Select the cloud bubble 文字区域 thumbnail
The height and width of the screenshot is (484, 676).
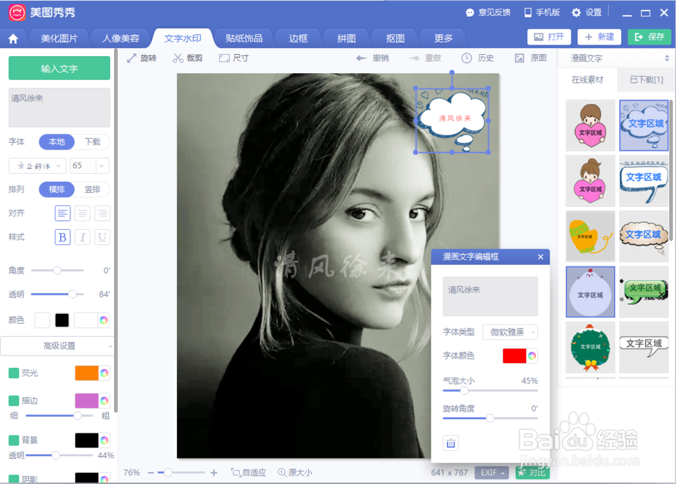tap(643, 126)
